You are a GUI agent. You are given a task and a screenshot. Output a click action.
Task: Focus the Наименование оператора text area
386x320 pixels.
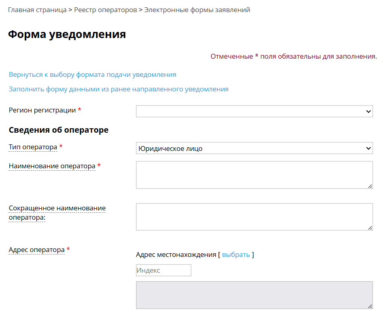254,175
